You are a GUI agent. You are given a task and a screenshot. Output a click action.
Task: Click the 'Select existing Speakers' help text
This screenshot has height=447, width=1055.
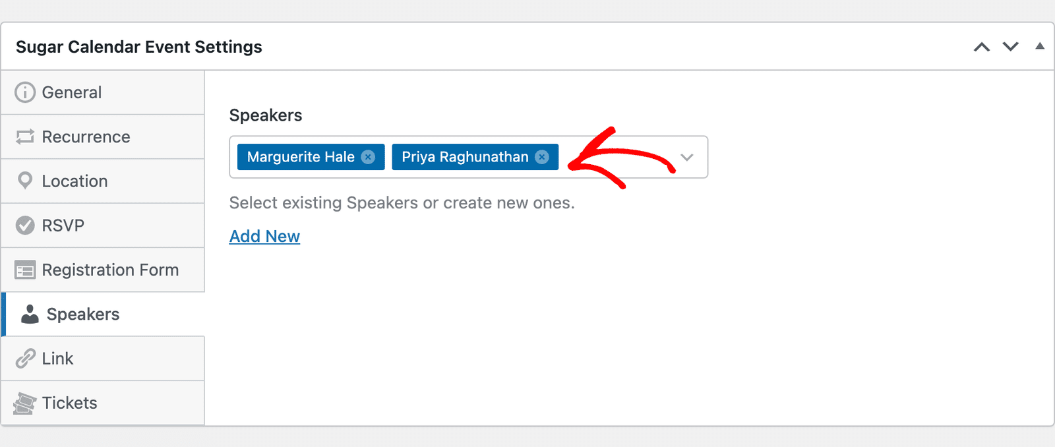402,202
